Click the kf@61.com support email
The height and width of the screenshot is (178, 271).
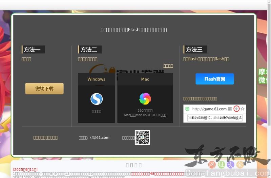pos(99,138)
